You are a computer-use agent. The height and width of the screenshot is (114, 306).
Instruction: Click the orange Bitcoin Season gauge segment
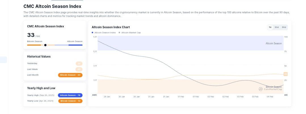pyautogui.click(x=34, y=45)
